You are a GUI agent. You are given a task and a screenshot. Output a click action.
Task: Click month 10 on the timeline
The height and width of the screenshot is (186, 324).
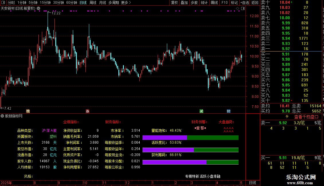click(x=85, y=183)
